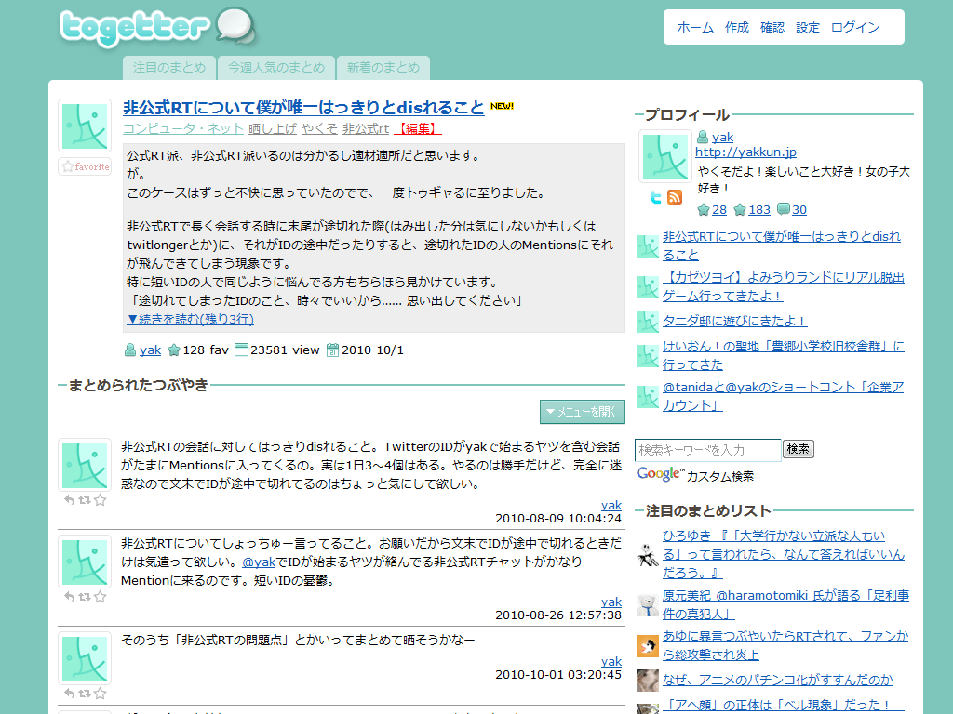The width and height of the screenshot is (953, 714).
Task: Toggle the favorite star on the first tweet
Action: (100, 499)
